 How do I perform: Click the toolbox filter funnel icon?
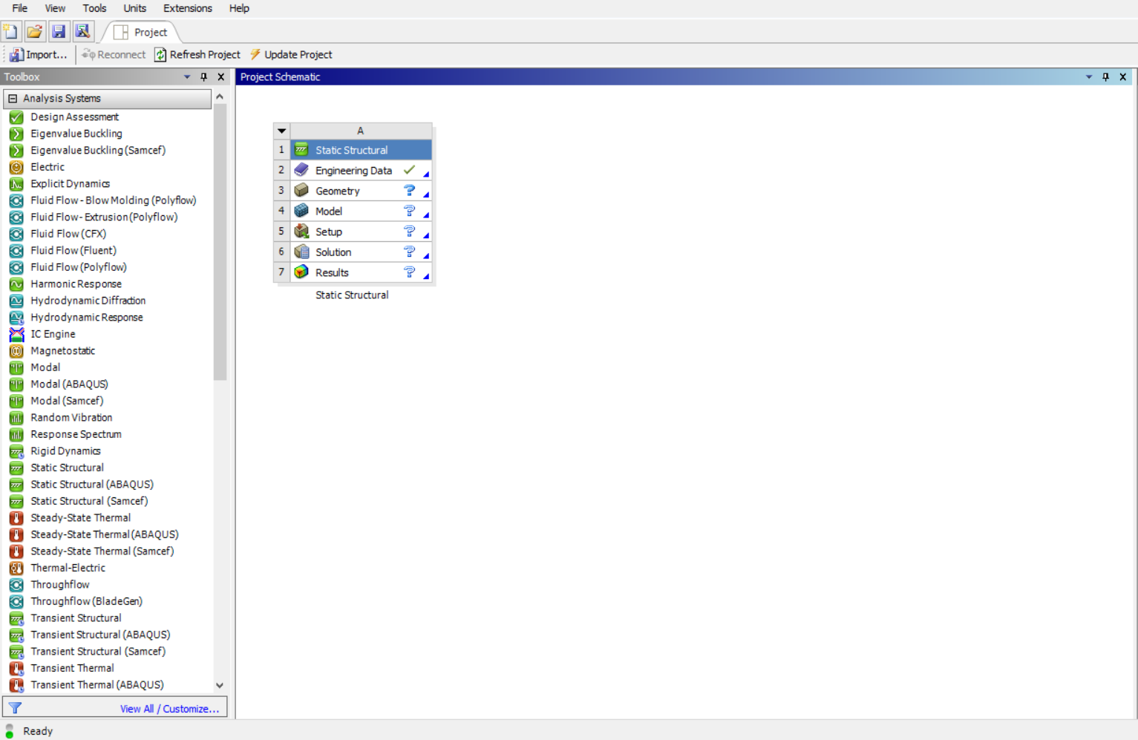[x=15, y=708]
